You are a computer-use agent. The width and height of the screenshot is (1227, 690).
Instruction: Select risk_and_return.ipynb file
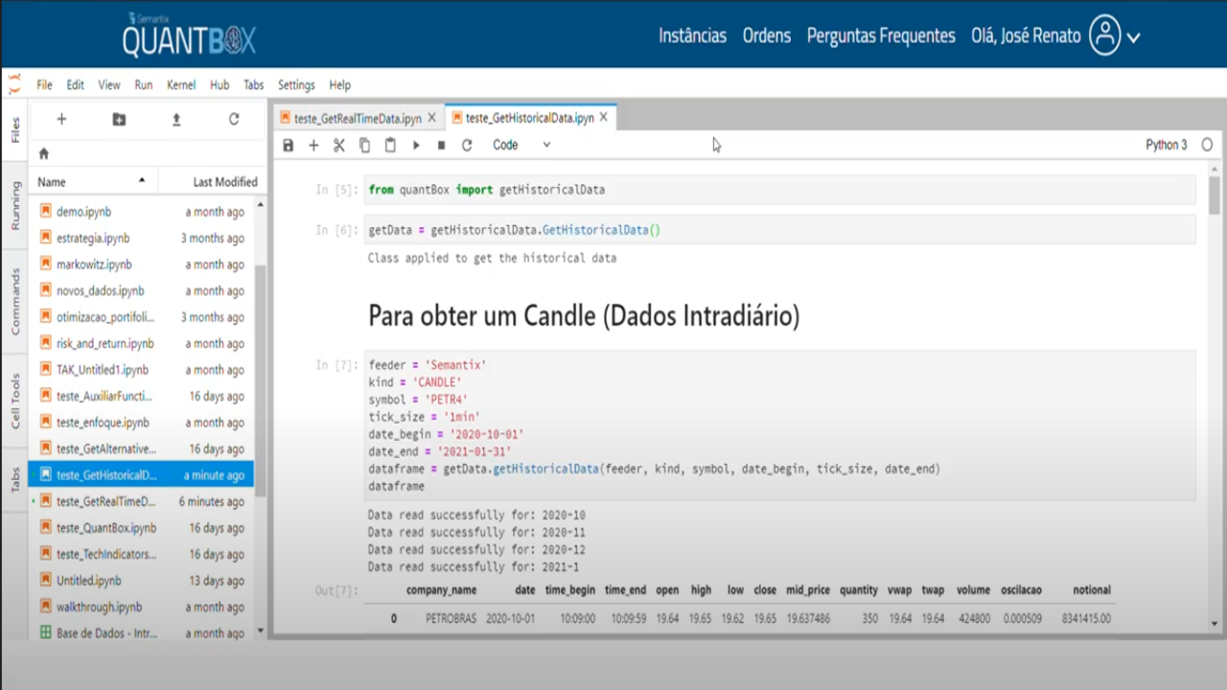click(142, 343)
